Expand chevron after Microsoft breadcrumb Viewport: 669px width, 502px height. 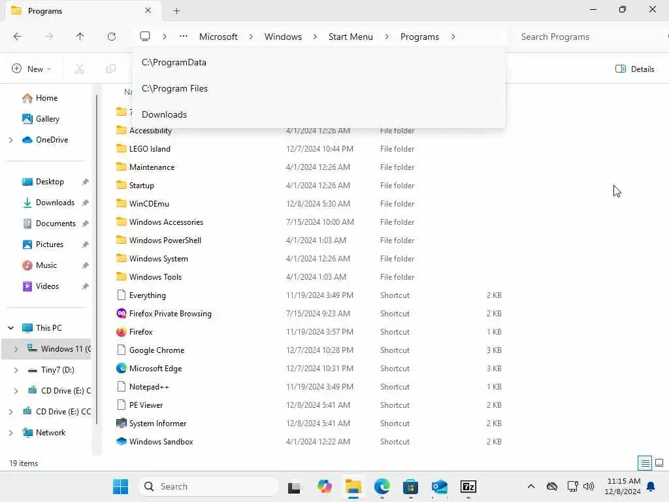coord(251,37)
